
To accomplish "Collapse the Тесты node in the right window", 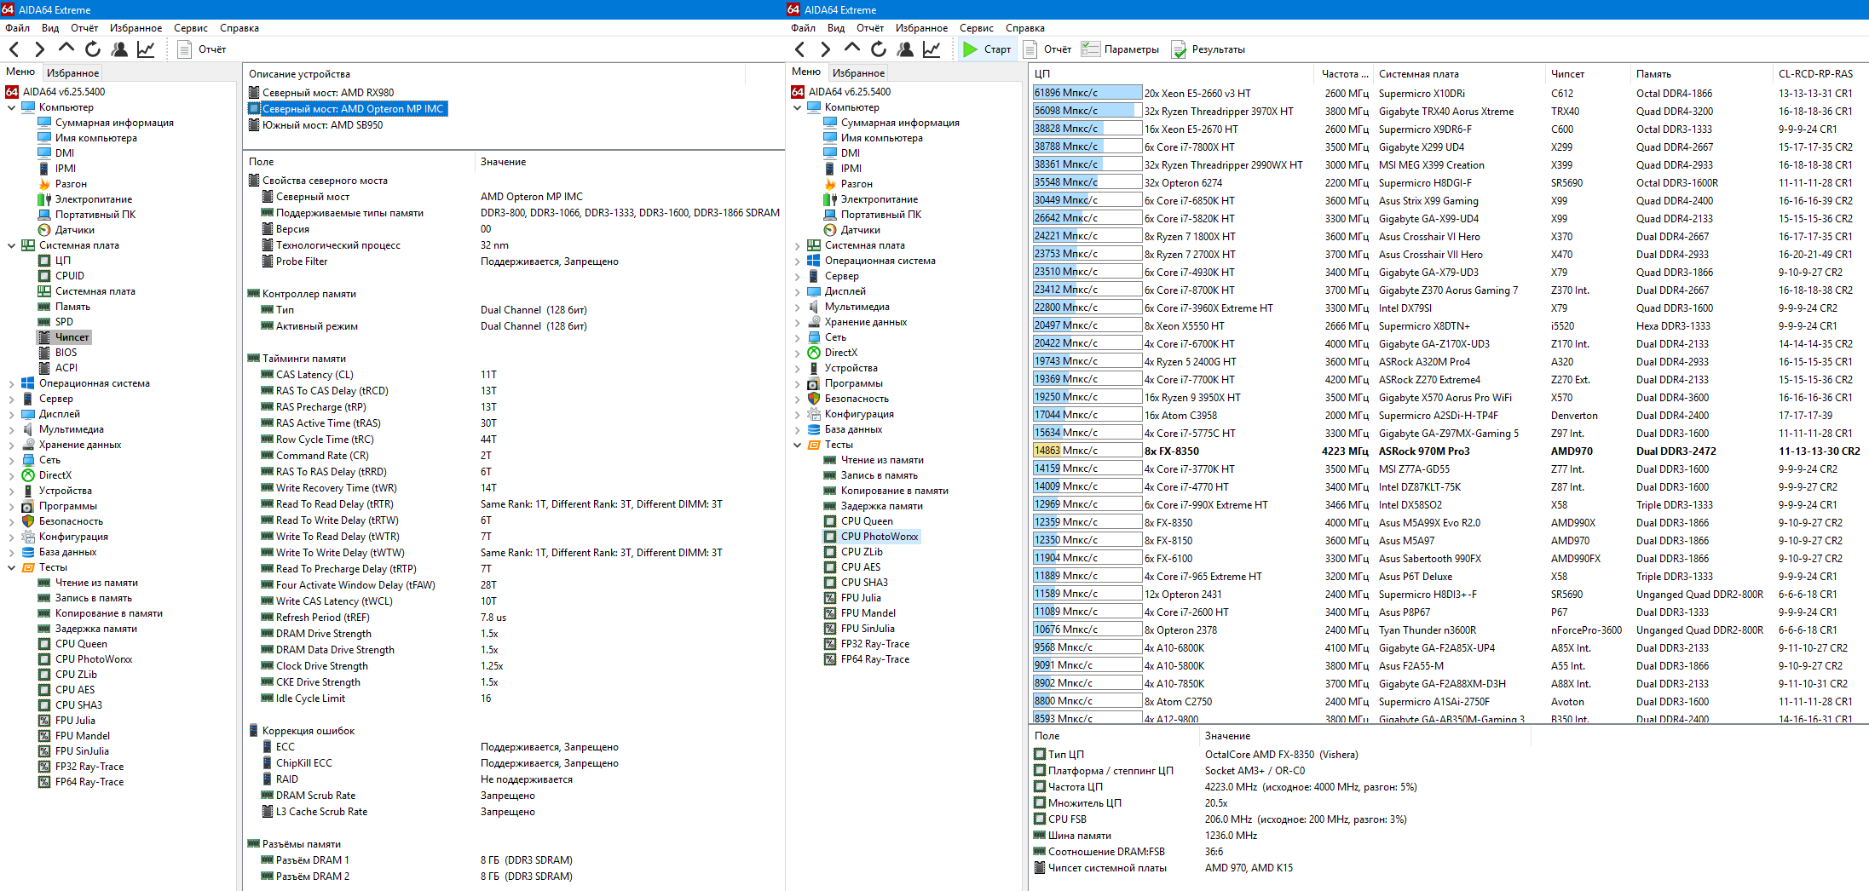I will point(798,445).
